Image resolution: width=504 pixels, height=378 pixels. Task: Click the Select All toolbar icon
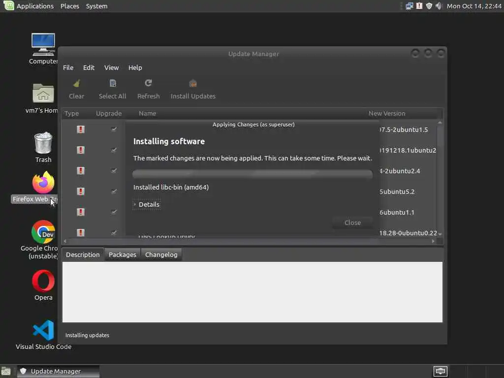coord(113,84)
